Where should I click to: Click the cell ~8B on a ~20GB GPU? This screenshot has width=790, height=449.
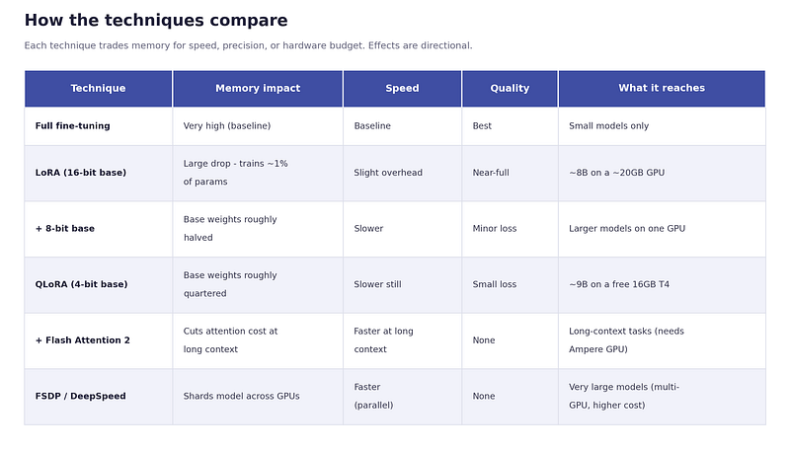[616, 173]
